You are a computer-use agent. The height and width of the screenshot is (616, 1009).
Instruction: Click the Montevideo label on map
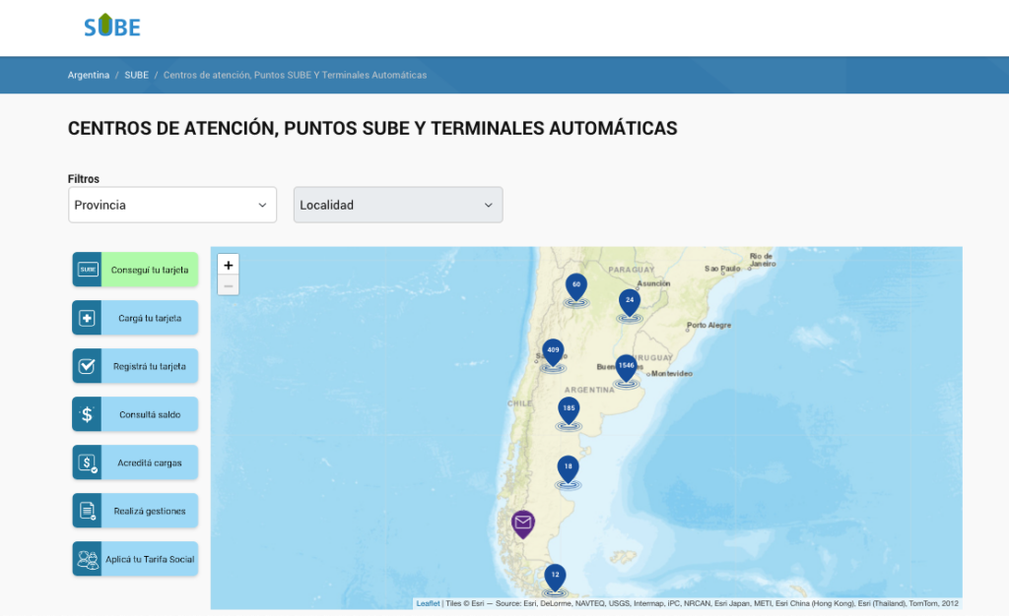(672, 373)
